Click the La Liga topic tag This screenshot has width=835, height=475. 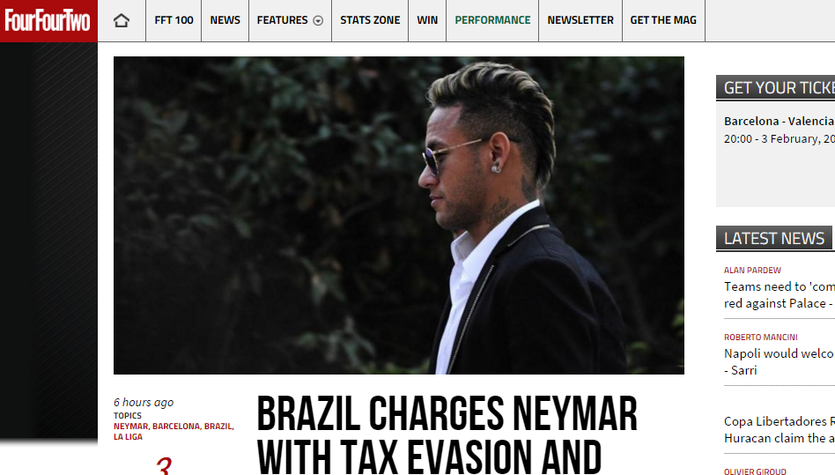128,436
